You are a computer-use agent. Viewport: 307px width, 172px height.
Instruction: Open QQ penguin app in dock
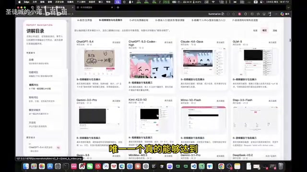click(x=82, y=166)
